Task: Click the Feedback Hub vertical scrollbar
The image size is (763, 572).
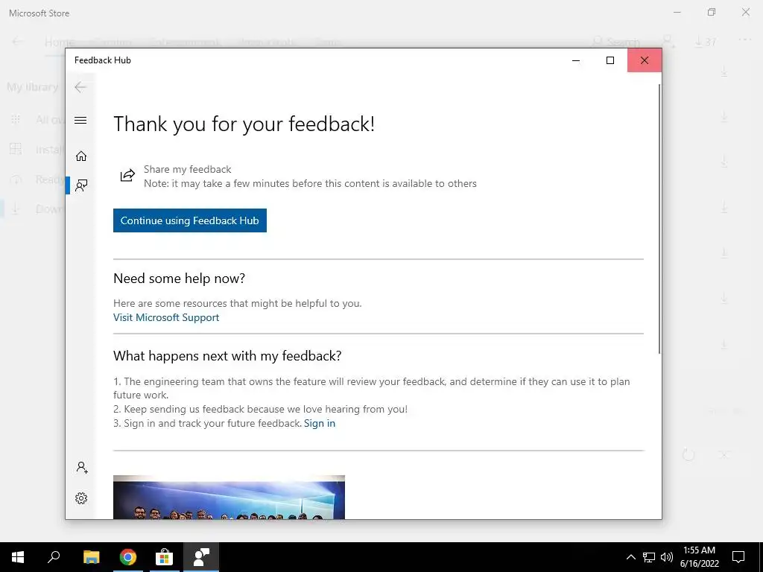Action: point(659,219)
